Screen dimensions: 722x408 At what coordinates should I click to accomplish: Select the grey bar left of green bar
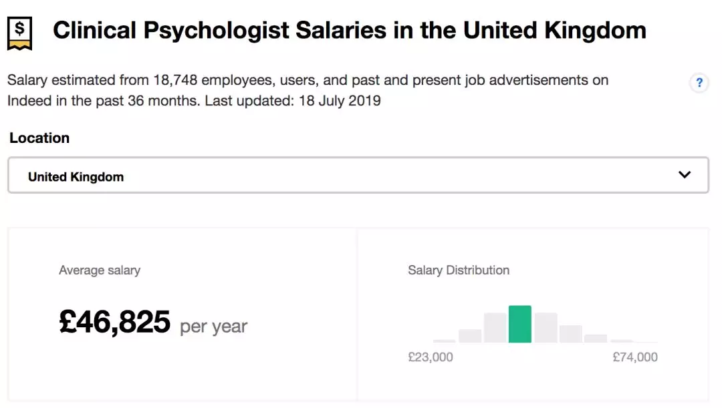[495, 328]
